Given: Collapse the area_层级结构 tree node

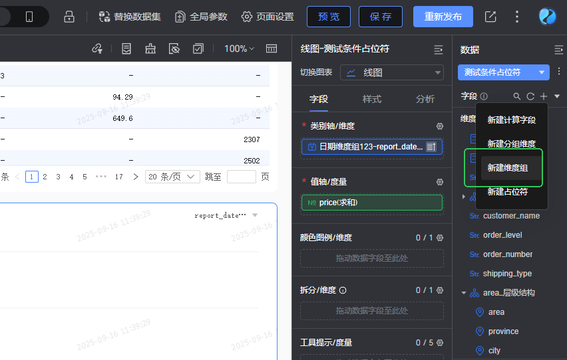Looking at the screenshot, I should [x=464, y=293].
